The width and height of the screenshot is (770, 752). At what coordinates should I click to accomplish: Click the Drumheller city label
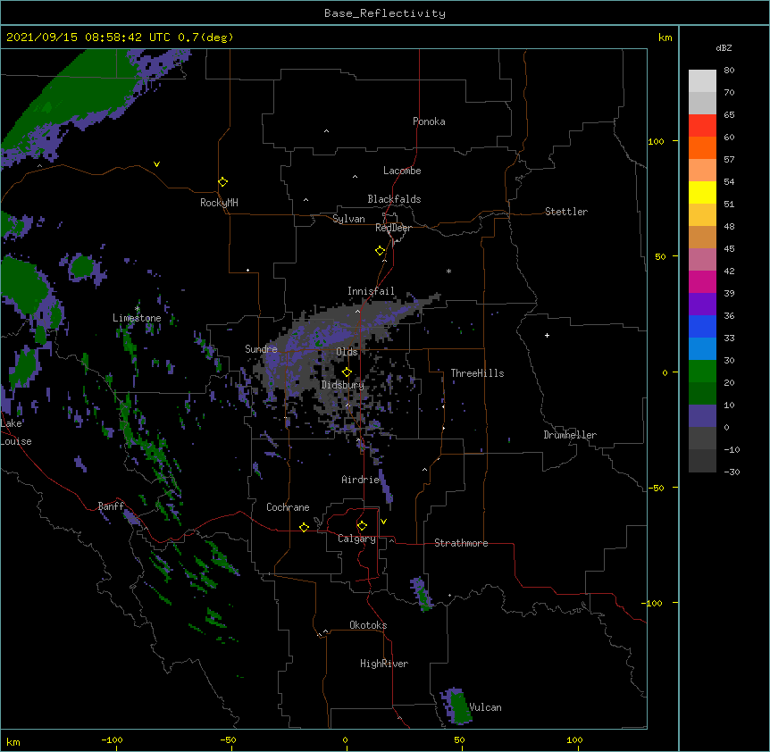pos(570,435)
